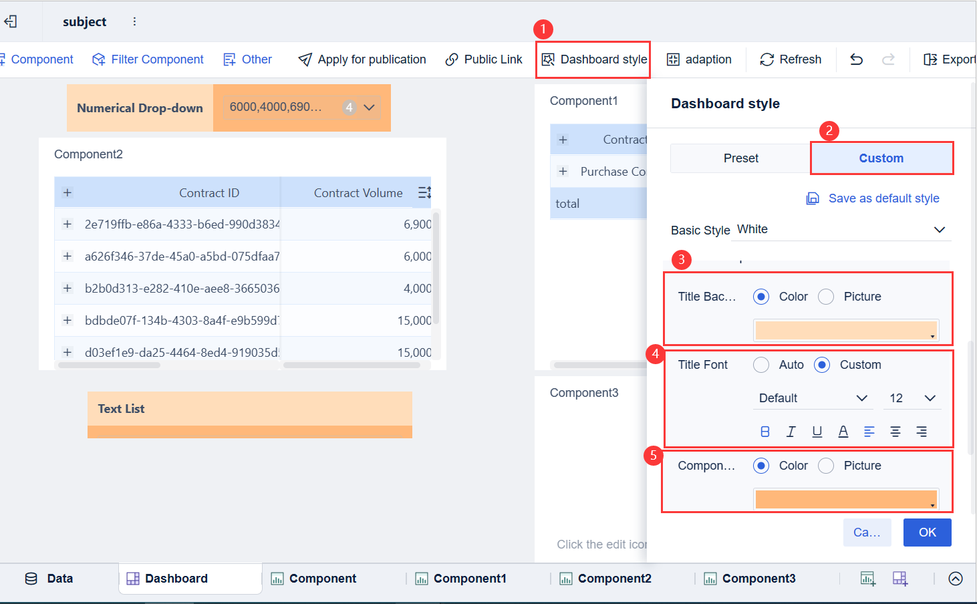Open the font size 12 dropdown
Viewport: 977px width, 604px height.
(x=912, y=398)
